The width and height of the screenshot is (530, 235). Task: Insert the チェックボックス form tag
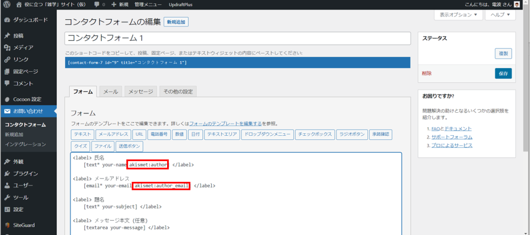pyautogui.click(x=315, y=134)
